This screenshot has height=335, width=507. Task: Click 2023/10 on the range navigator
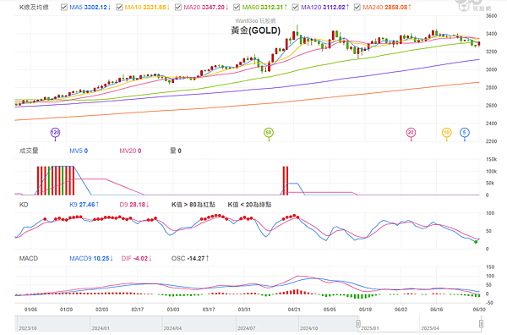(28, 328)
